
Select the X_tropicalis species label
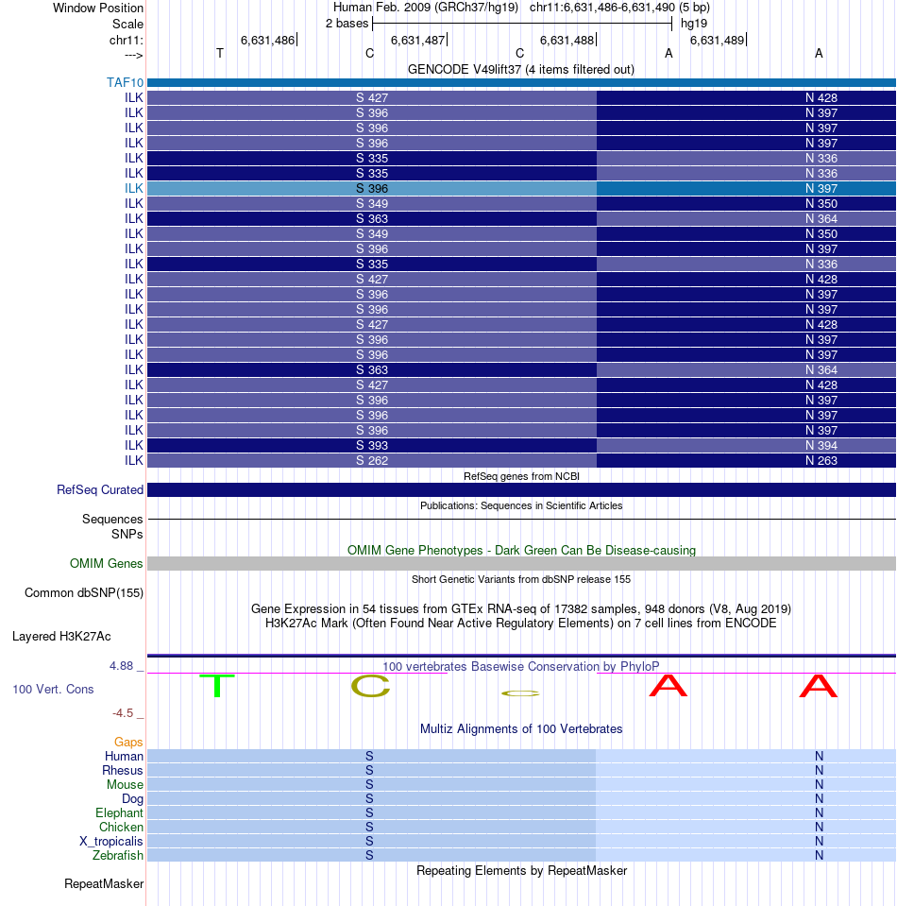tap(110, 841)
